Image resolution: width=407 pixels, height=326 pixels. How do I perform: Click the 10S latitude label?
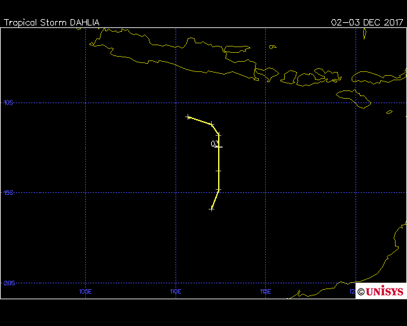(8, 102)
